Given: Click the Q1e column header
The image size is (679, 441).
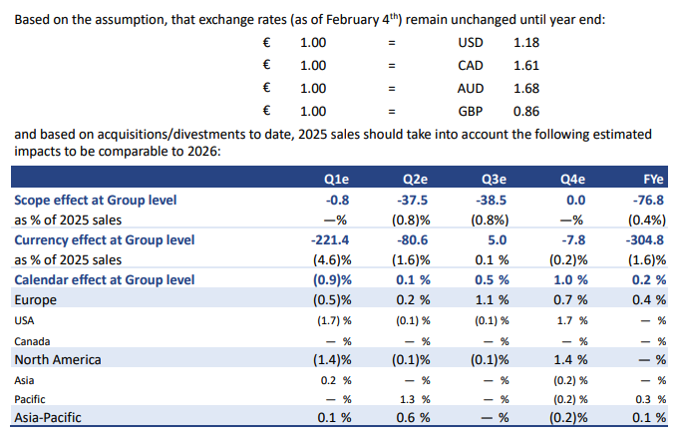Looking at the screenshot, I should [336, 181].
